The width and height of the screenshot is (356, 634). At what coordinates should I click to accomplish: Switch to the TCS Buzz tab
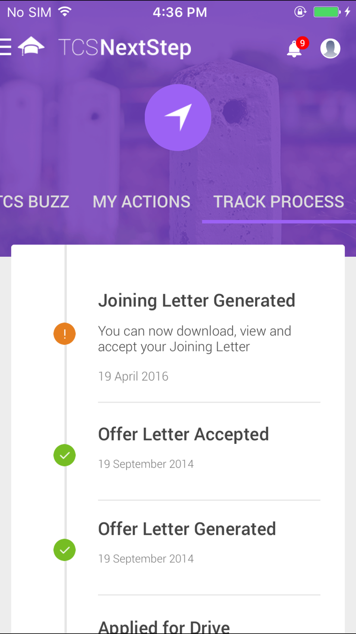35,202
